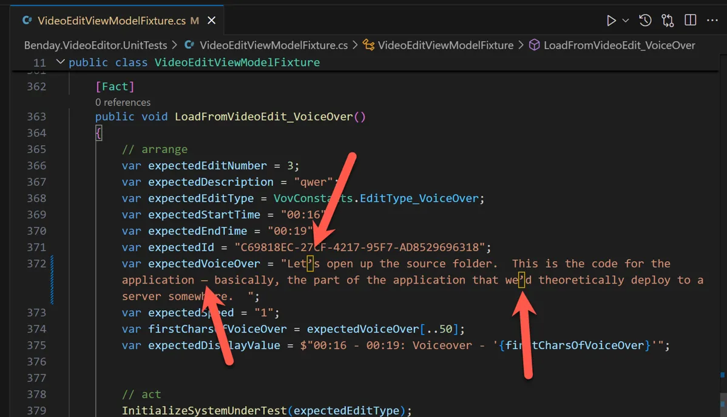Click the LoadFromVideoEdit_VoiceOver method name
This screenshot has height=417, width=727.
(x=264, y=117)
